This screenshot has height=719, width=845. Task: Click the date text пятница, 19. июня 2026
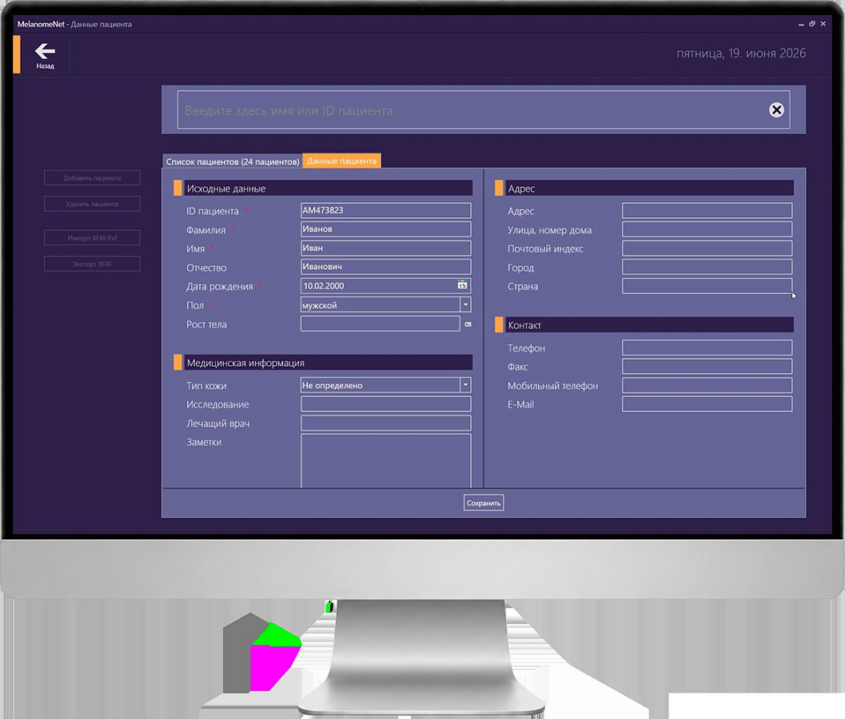[741, 54]
